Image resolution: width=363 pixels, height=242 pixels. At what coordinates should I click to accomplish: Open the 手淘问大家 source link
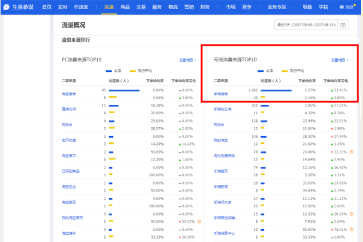[222, 202]
